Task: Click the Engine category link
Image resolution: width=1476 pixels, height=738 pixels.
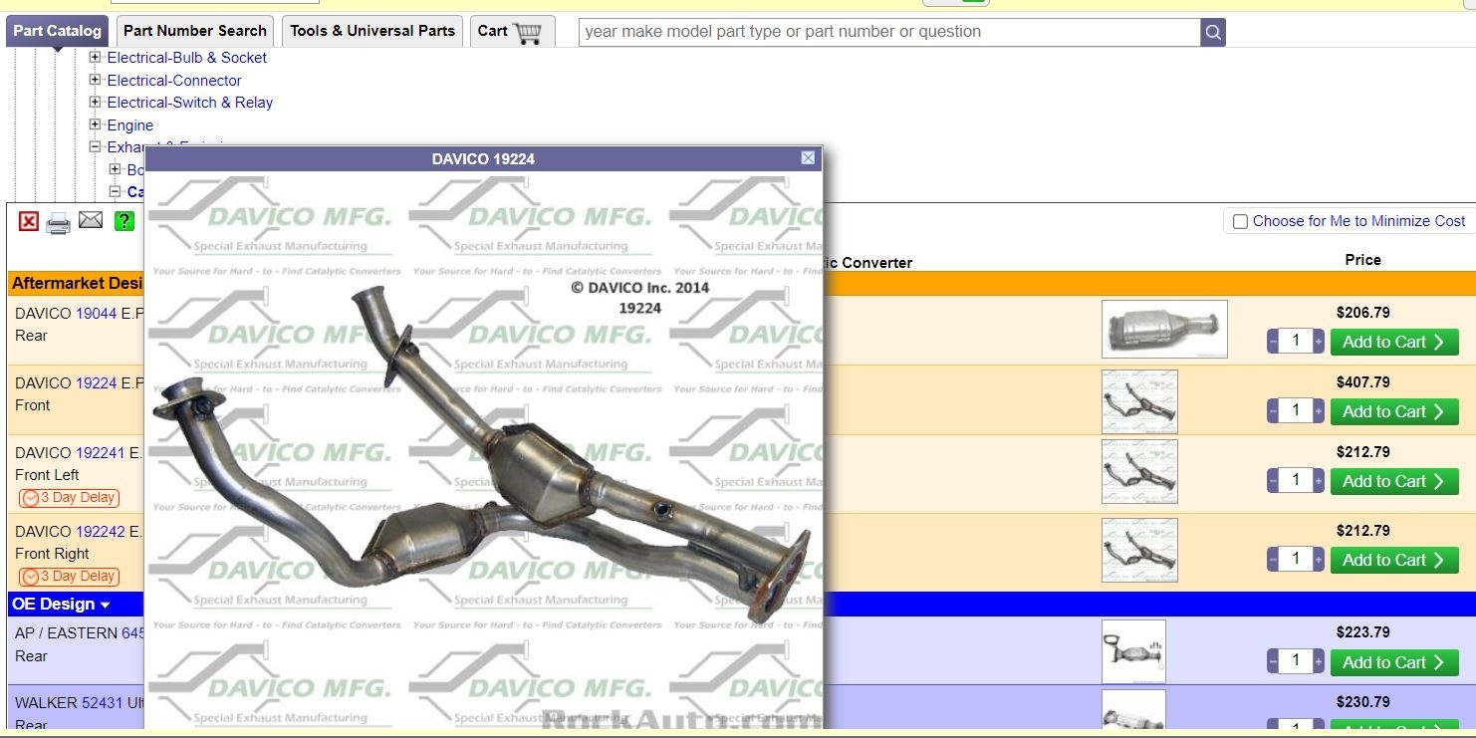Action: [130, 125]
